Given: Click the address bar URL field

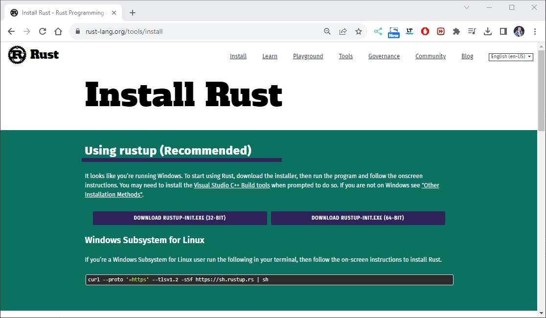Looking at the screenshot, I should pyautogui.click(x=196, y=31).
